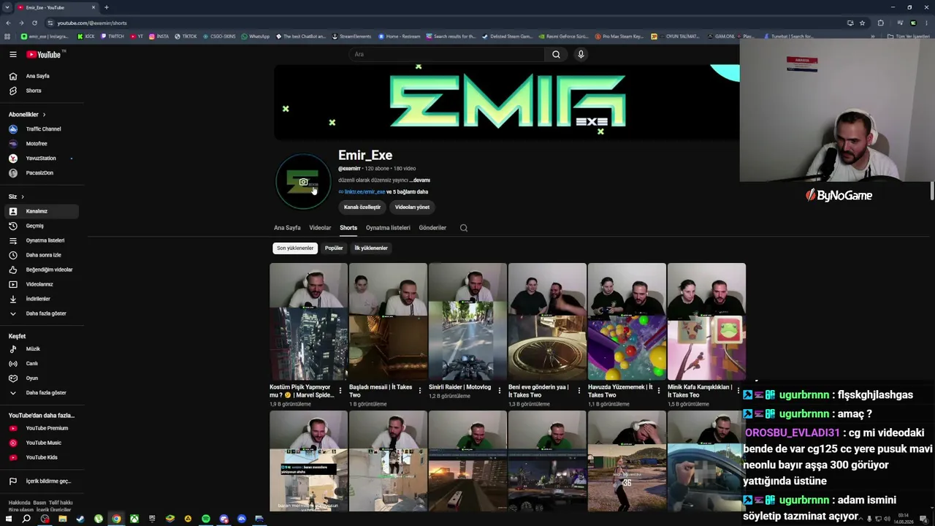Browse Canlı live streams
This screenshot has height=526, width=935.
(42, 364)
